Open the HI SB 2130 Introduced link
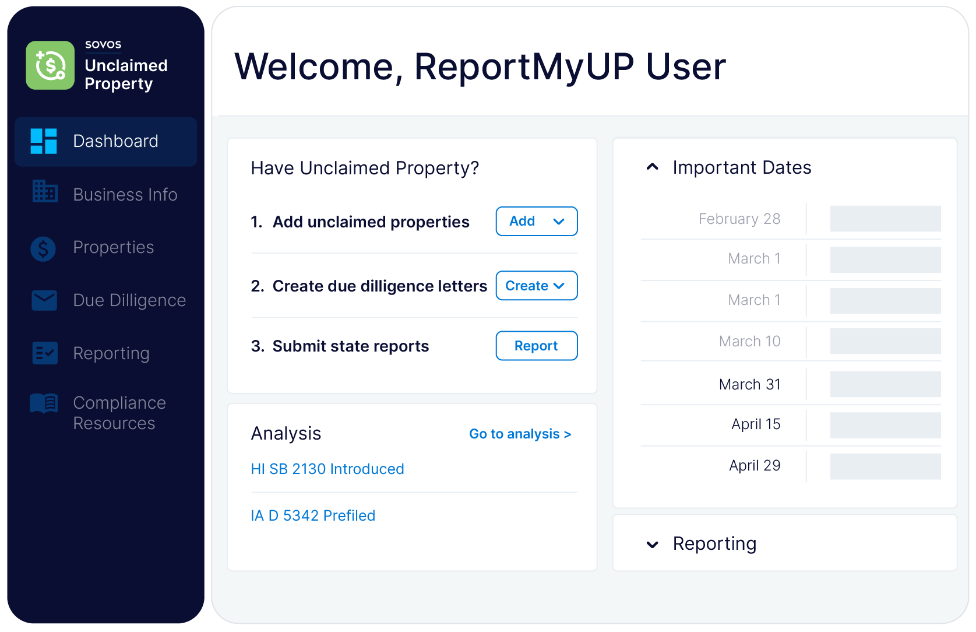This screenshot has height=632, width=976. [x=327, y=469]
